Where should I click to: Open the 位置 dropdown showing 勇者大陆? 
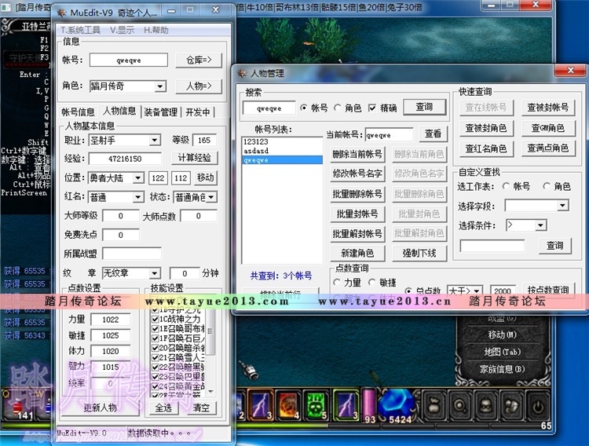click(x=138, y=177)
